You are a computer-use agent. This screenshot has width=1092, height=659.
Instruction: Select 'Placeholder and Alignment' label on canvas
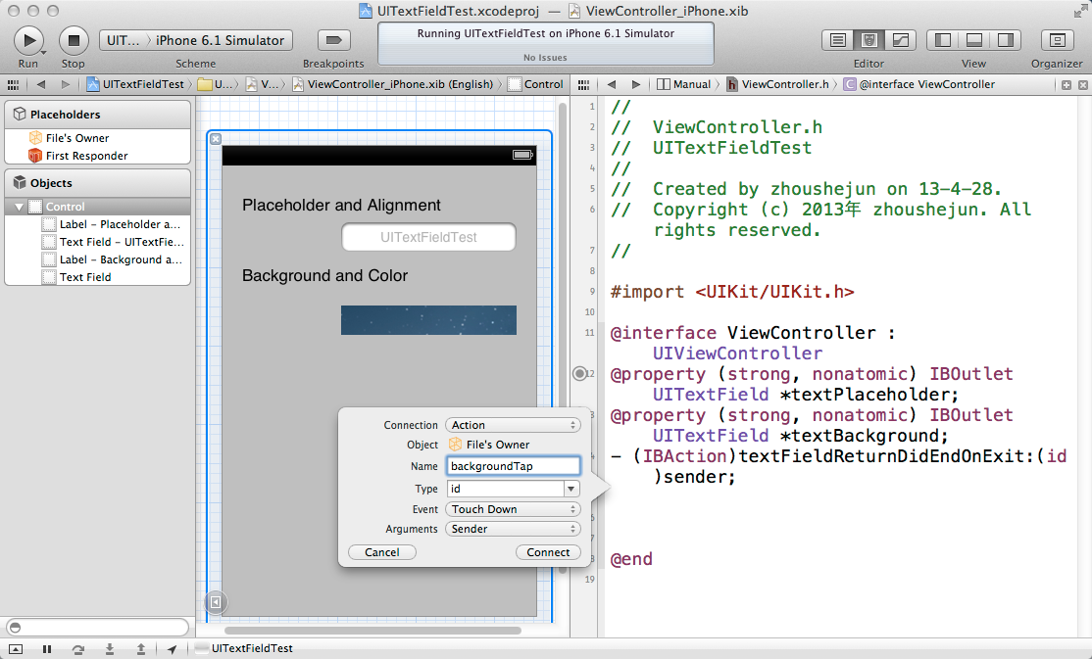coord(341,206)
